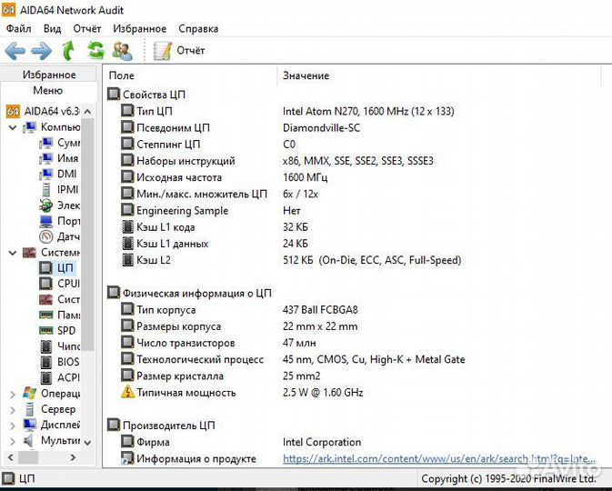Expand the Операционная система tree node

13,394
